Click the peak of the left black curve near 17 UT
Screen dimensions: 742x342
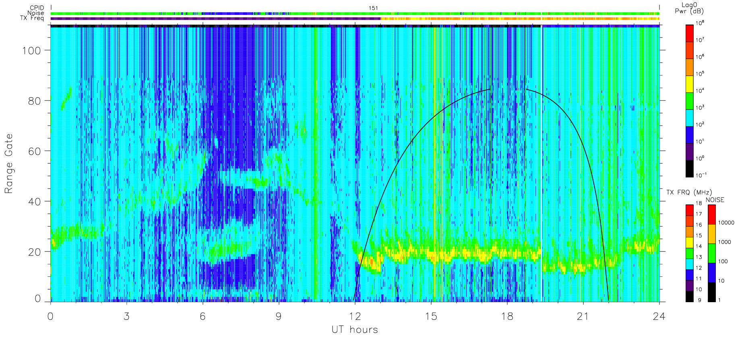coord(490,89)
